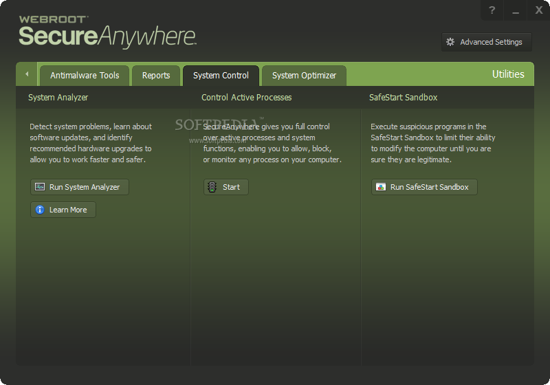Open the help question mark icon
The width and height of the screenshot is (550, 385).
click(492, 10)
